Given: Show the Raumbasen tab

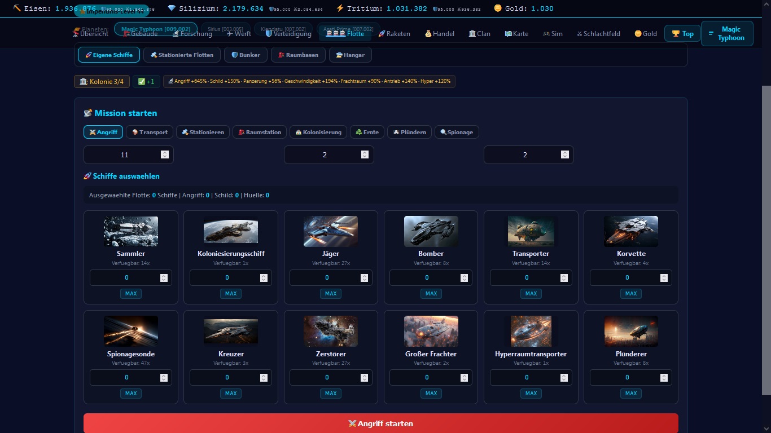Looking at the screenshot, I should click(298, 55).
